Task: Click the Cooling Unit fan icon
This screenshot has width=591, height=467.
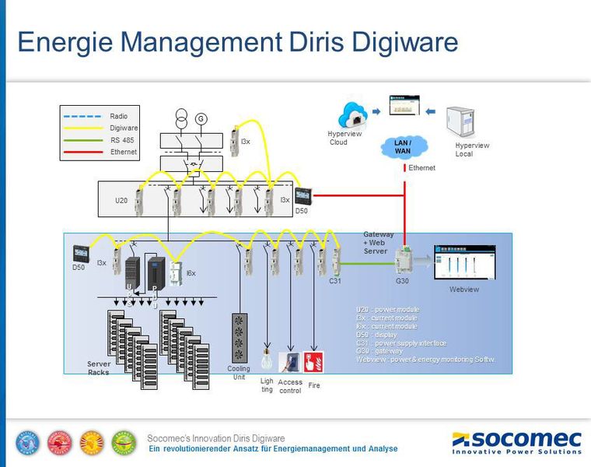Action: tap(240, 338)
